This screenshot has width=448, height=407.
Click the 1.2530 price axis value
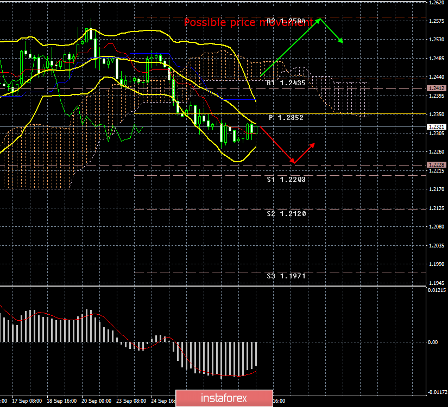point(437,40)
